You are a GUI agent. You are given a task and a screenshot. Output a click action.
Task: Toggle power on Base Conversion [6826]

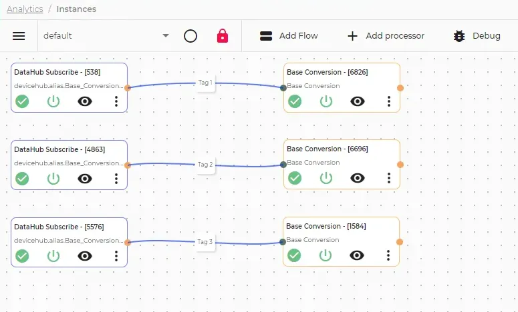point(326,101)
